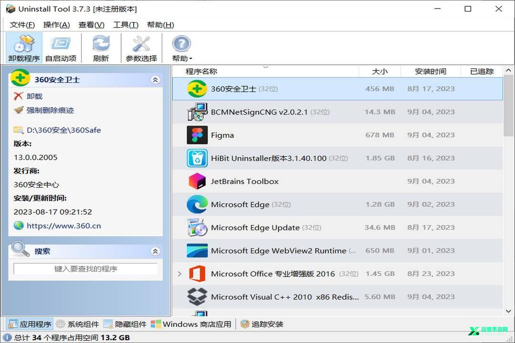Click the BCMNetSignCNG installer icon
Viewport: 515px width, 343px height.
coord(197,112)
